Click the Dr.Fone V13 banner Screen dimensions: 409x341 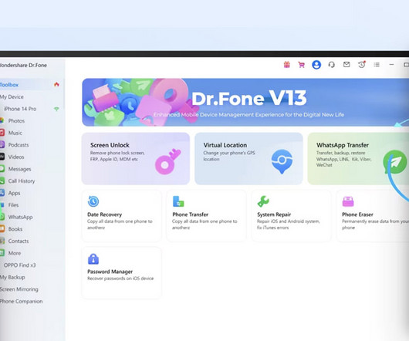point(245,103)
